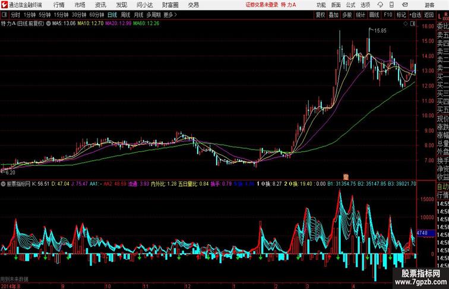The height and width of the screenshot is (289, 449).
Task: Switch to the 分时 chart tab
Action: point(15,15)
